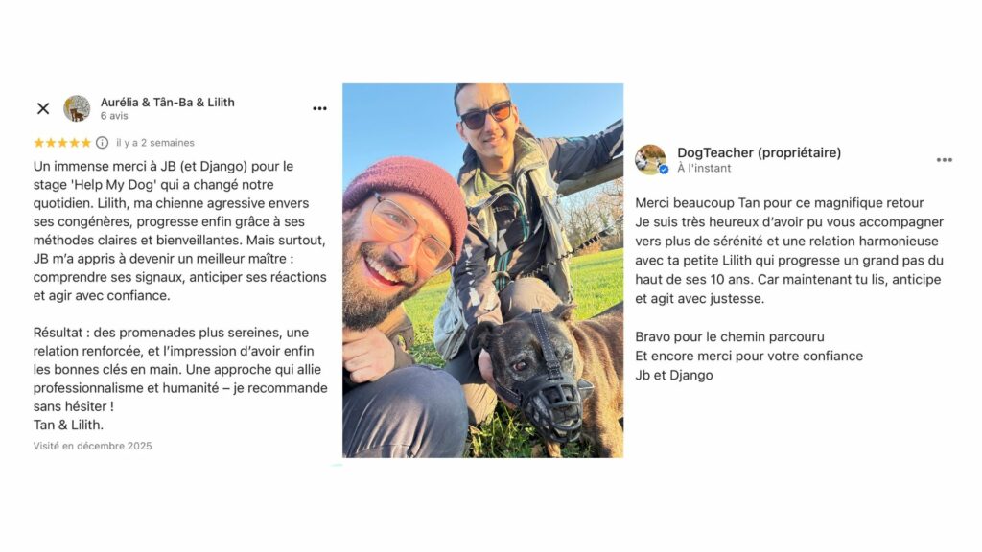Click the '6 avis' reviewer count

pos(114,116)
